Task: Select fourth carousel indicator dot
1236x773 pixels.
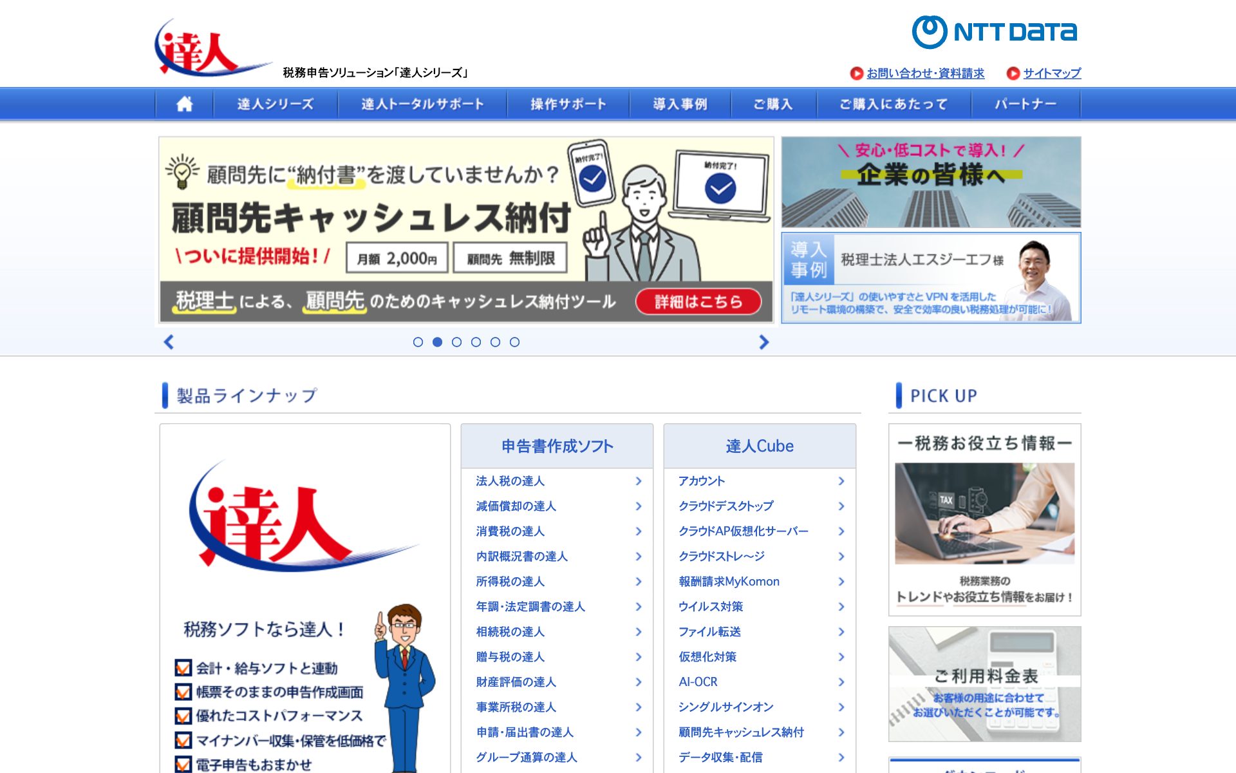Action: pos(476,342)
